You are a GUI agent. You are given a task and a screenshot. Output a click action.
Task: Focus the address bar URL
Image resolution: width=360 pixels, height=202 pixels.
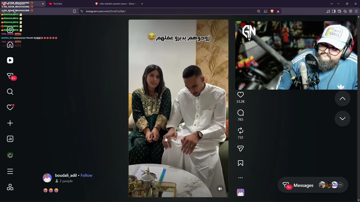[x=105, y=11]
